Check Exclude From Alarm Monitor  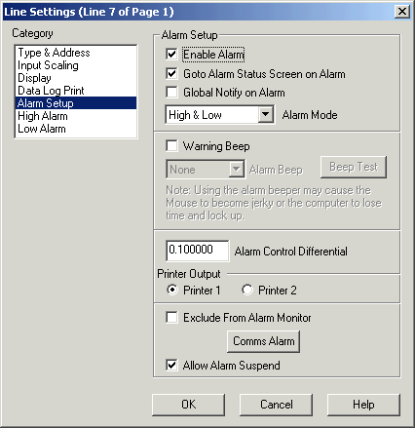pyautogui.click(x=171, y=317)
